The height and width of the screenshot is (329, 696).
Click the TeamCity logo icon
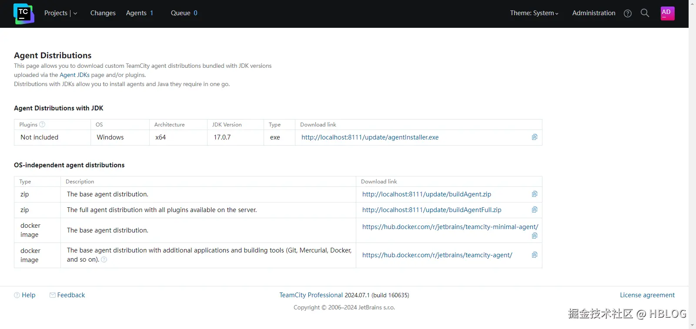point(23,13)
